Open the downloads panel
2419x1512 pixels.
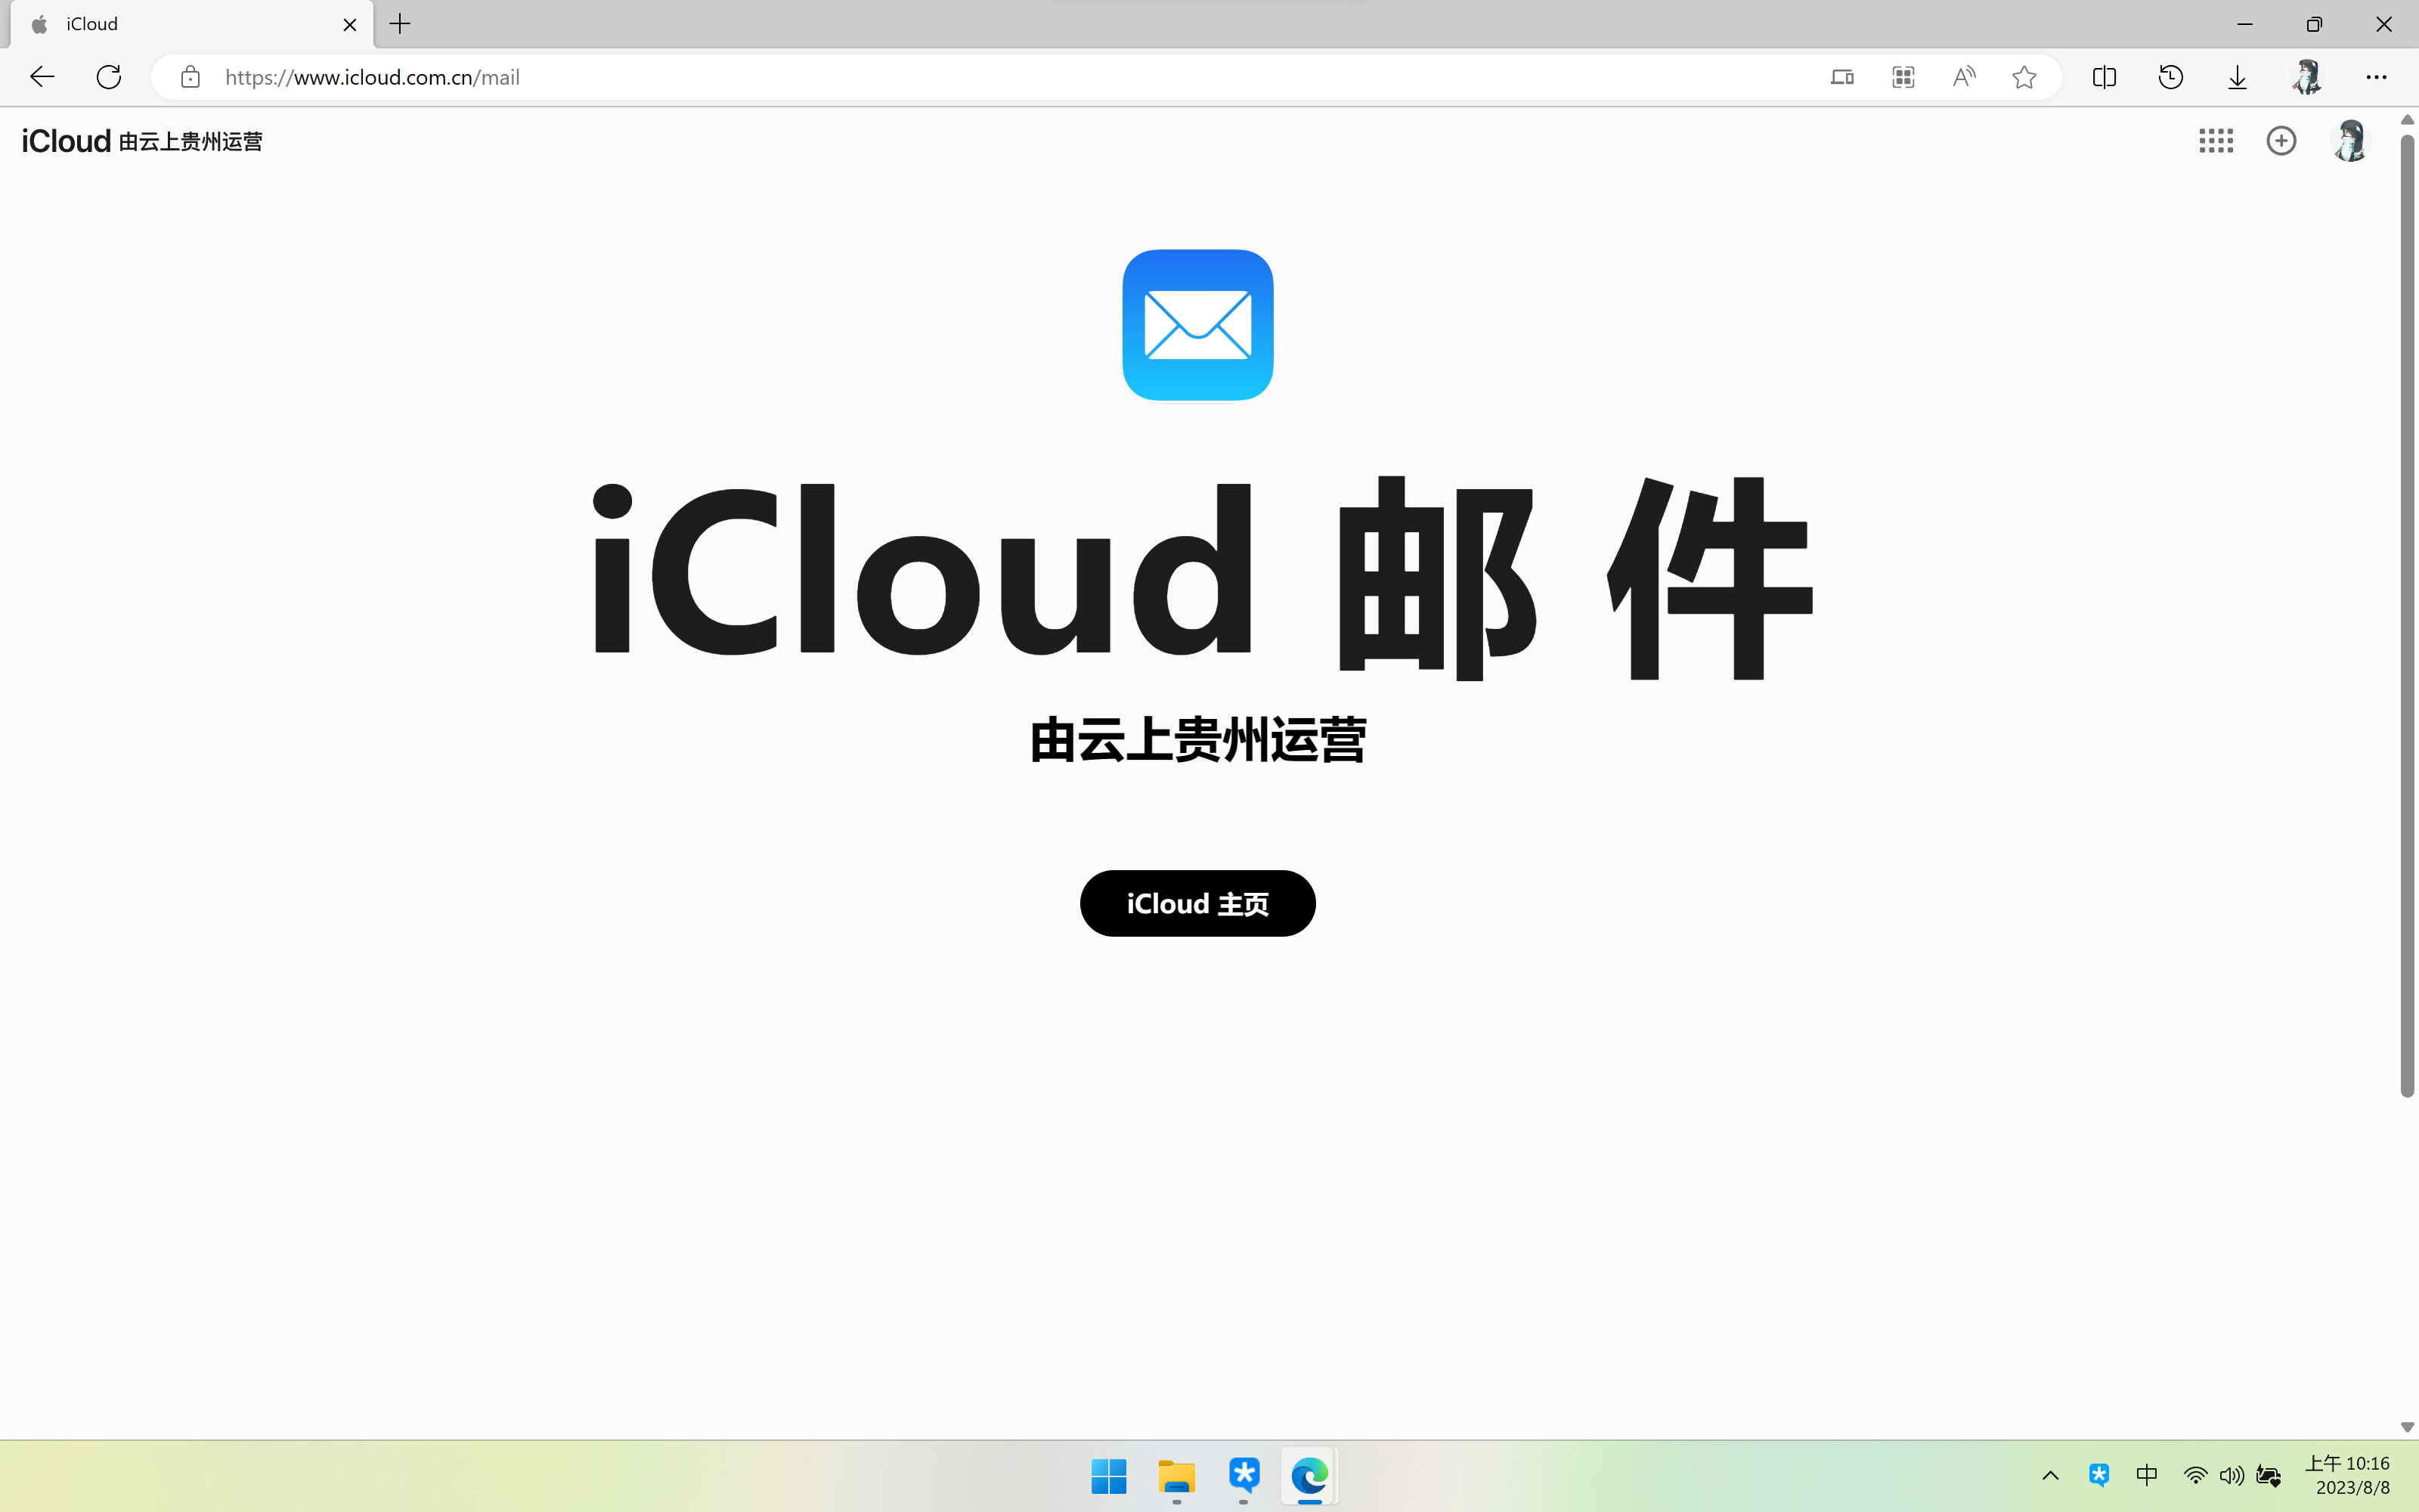coord(2237,77)
